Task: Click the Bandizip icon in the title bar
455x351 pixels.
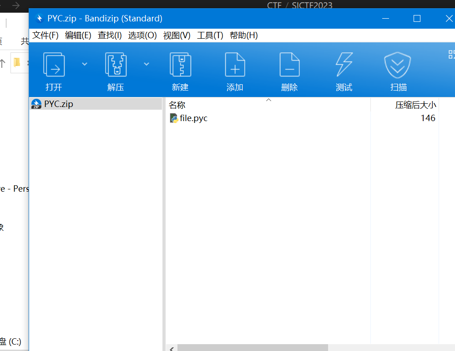Action: [x=39, y=18]
